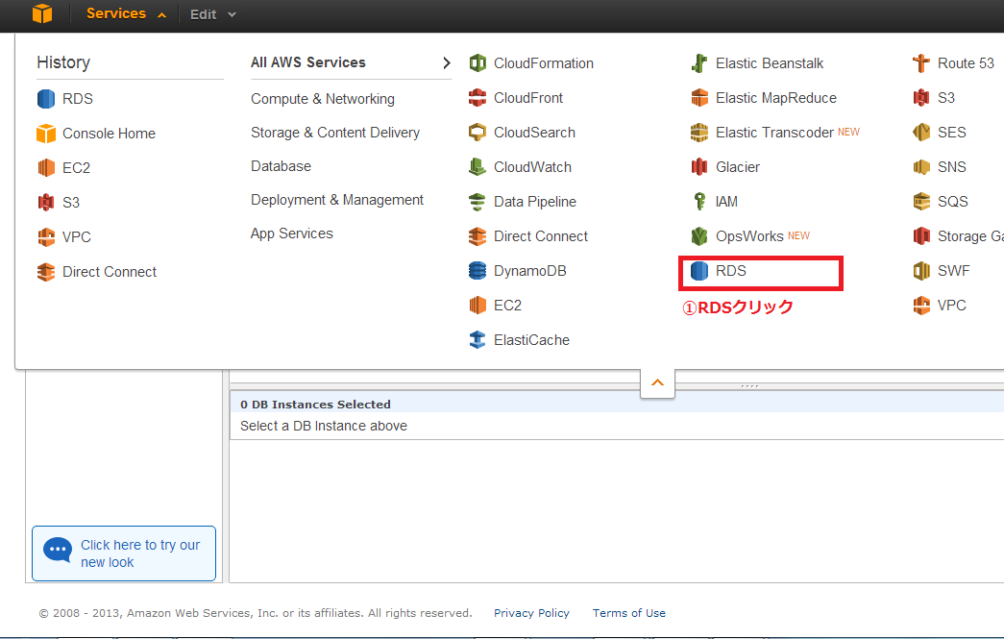Screen dimensions: 1004x639
Task: Click the SNS service icon
Action: click(921, 167)
